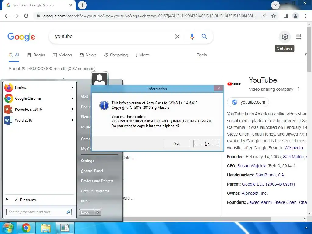Viewport: 312px width, 234px height.
Task: Expand Word 2016 jump list arrow
Action: pyautogui.click(x=73, y=120)
